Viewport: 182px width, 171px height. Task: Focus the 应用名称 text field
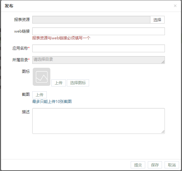pyautogui.click(x=98, y=48)
